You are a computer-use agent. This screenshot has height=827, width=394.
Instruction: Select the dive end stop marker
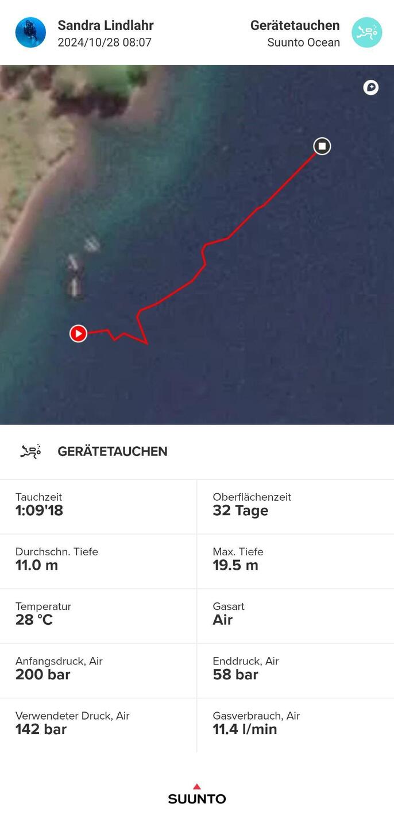point(322,146)
